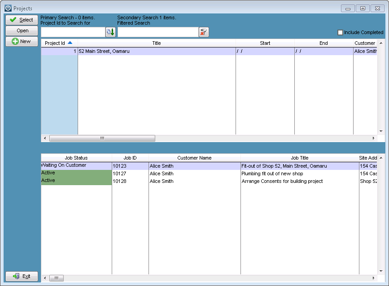
Task: Select job ID 10123
Action: tap(130, 166)
